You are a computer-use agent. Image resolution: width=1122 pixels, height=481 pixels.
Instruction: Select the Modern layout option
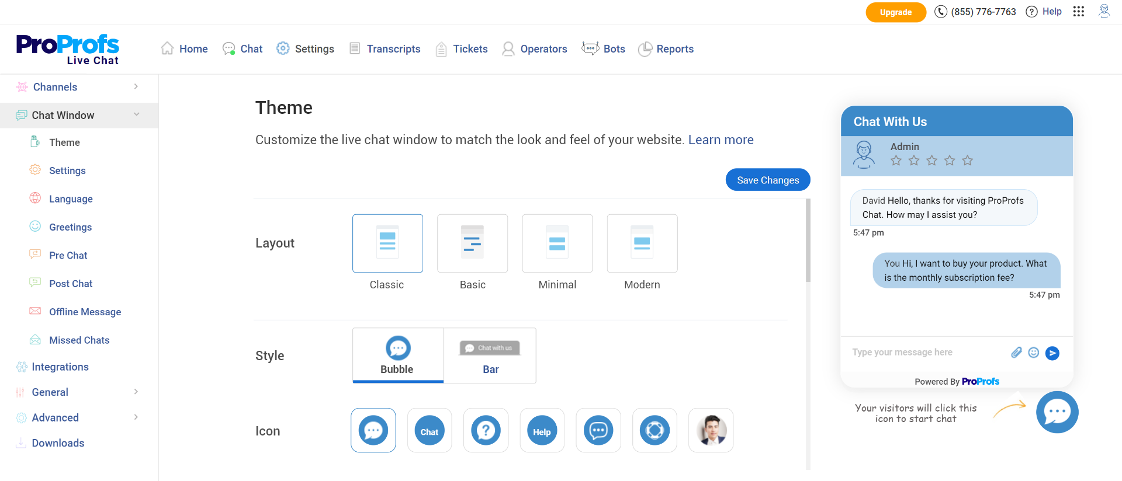pyautogui.click(x=642, y=243)
